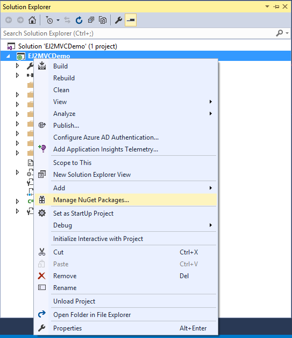The height and width of the screenshot is (338, 292).
Task: Click the Pending Changes Filter clock icon
Action: [x=49, y=20]
